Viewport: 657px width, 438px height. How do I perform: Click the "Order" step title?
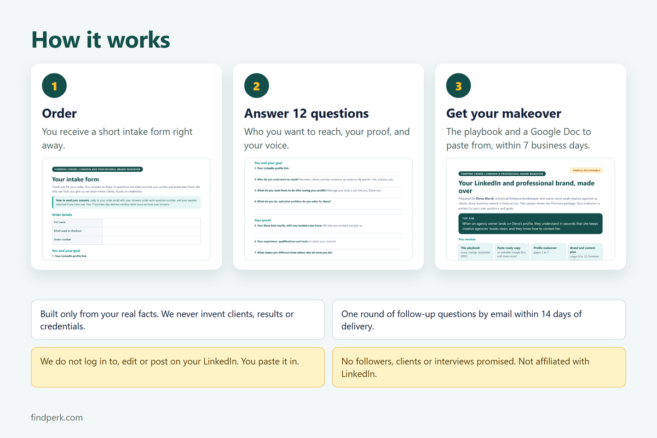[60, 113]
